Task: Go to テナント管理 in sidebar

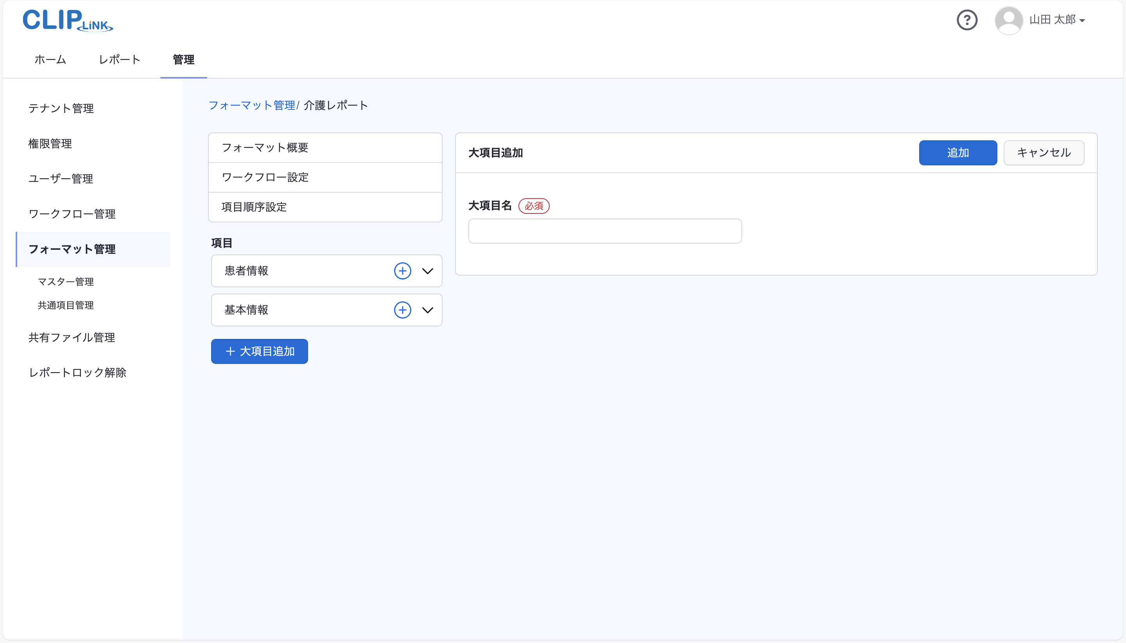Action: 61,109
